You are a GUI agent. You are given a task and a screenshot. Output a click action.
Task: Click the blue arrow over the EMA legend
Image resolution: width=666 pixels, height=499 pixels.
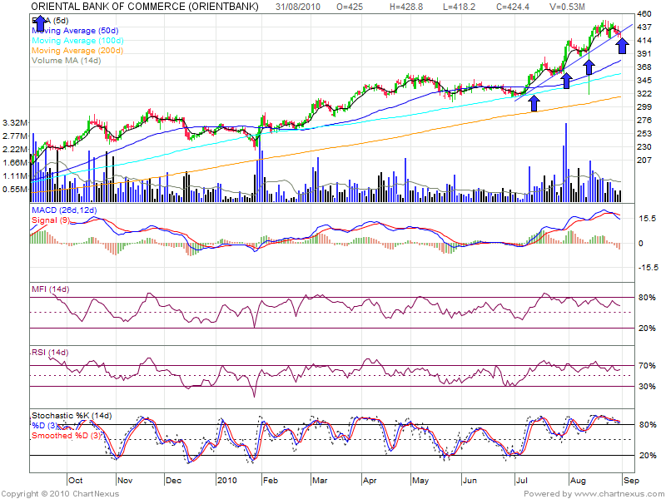(x=41, y=22)
